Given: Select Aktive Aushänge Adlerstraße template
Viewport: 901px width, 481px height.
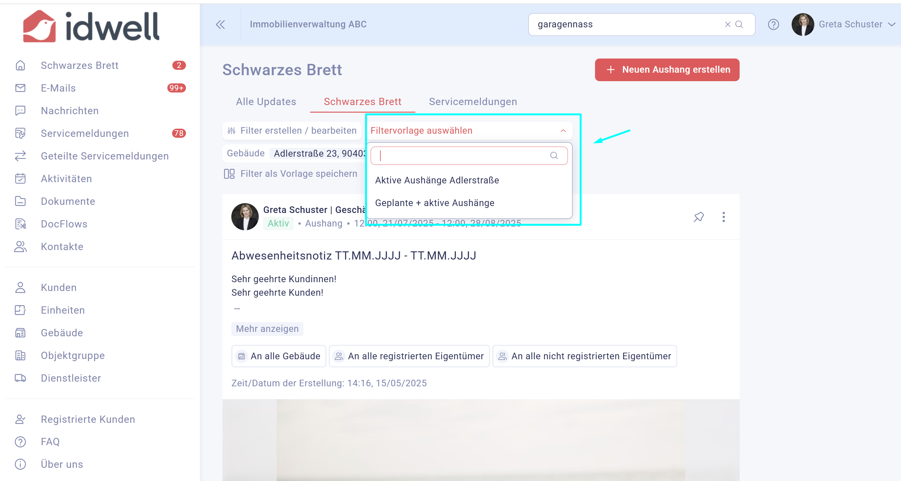Looking at the screenshot, I should (x=437, y=180).
